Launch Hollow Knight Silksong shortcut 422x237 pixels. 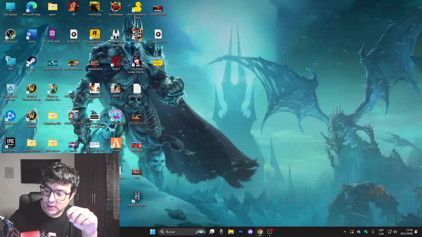[116, 38]
